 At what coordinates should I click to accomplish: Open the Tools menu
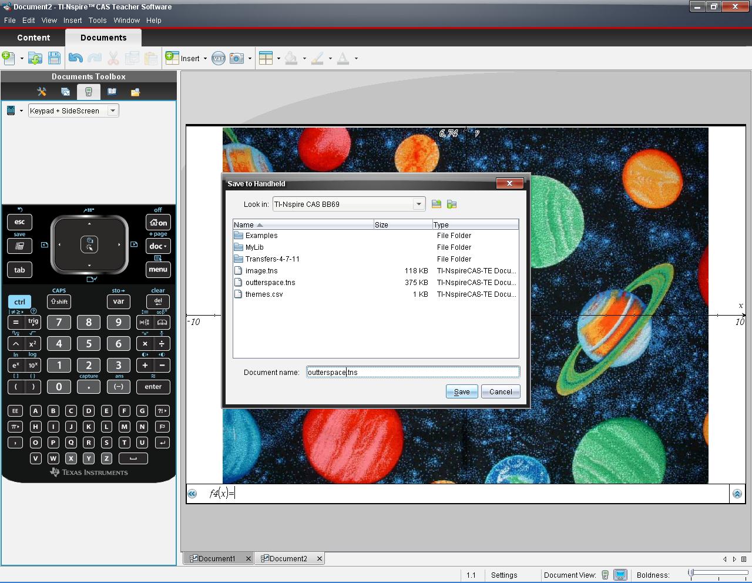tap(98, 20)
